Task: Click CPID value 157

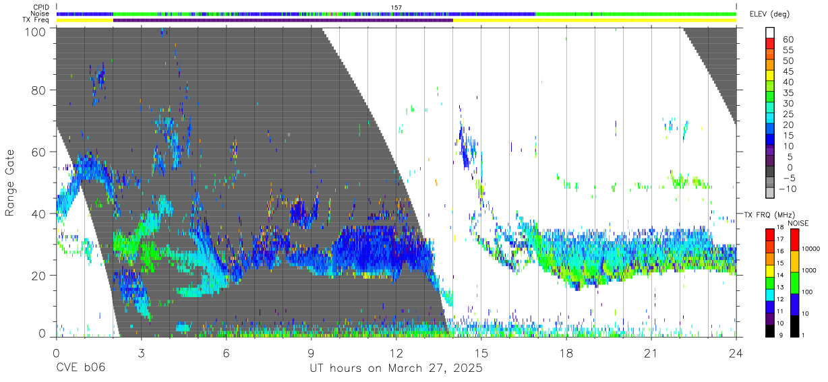Action: (x=396, y=7)
